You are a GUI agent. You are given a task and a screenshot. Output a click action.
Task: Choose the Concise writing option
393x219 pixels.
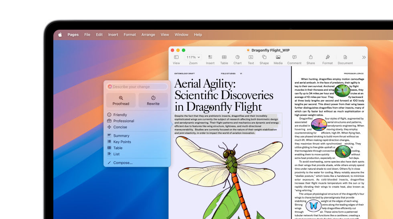tap(120, 127)
